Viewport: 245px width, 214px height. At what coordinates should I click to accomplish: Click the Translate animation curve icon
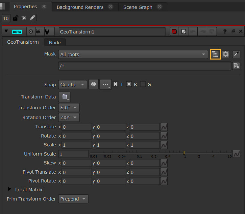164,127
